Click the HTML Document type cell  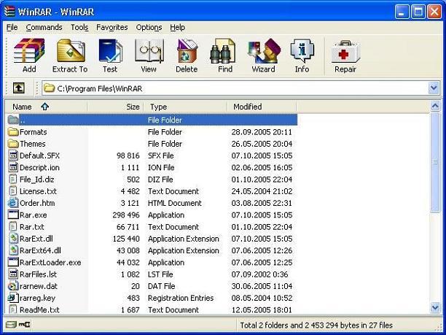175,203
